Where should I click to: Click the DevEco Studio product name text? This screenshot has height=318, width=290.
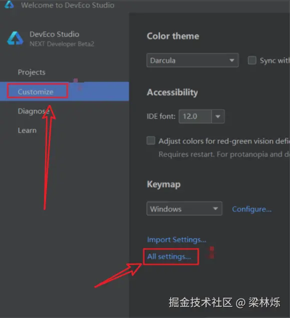pos(54,34)
